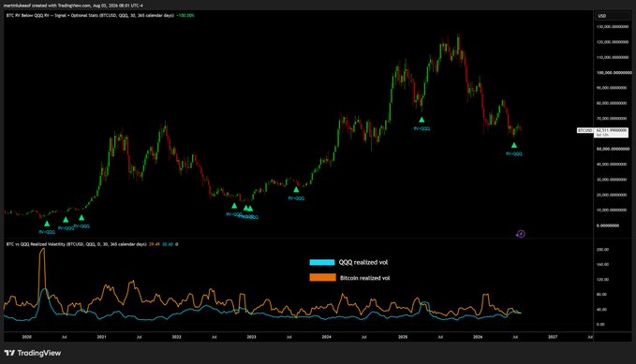Click the Bitcoin realized vol legend text
636x364 pixels.
[364, 278]
